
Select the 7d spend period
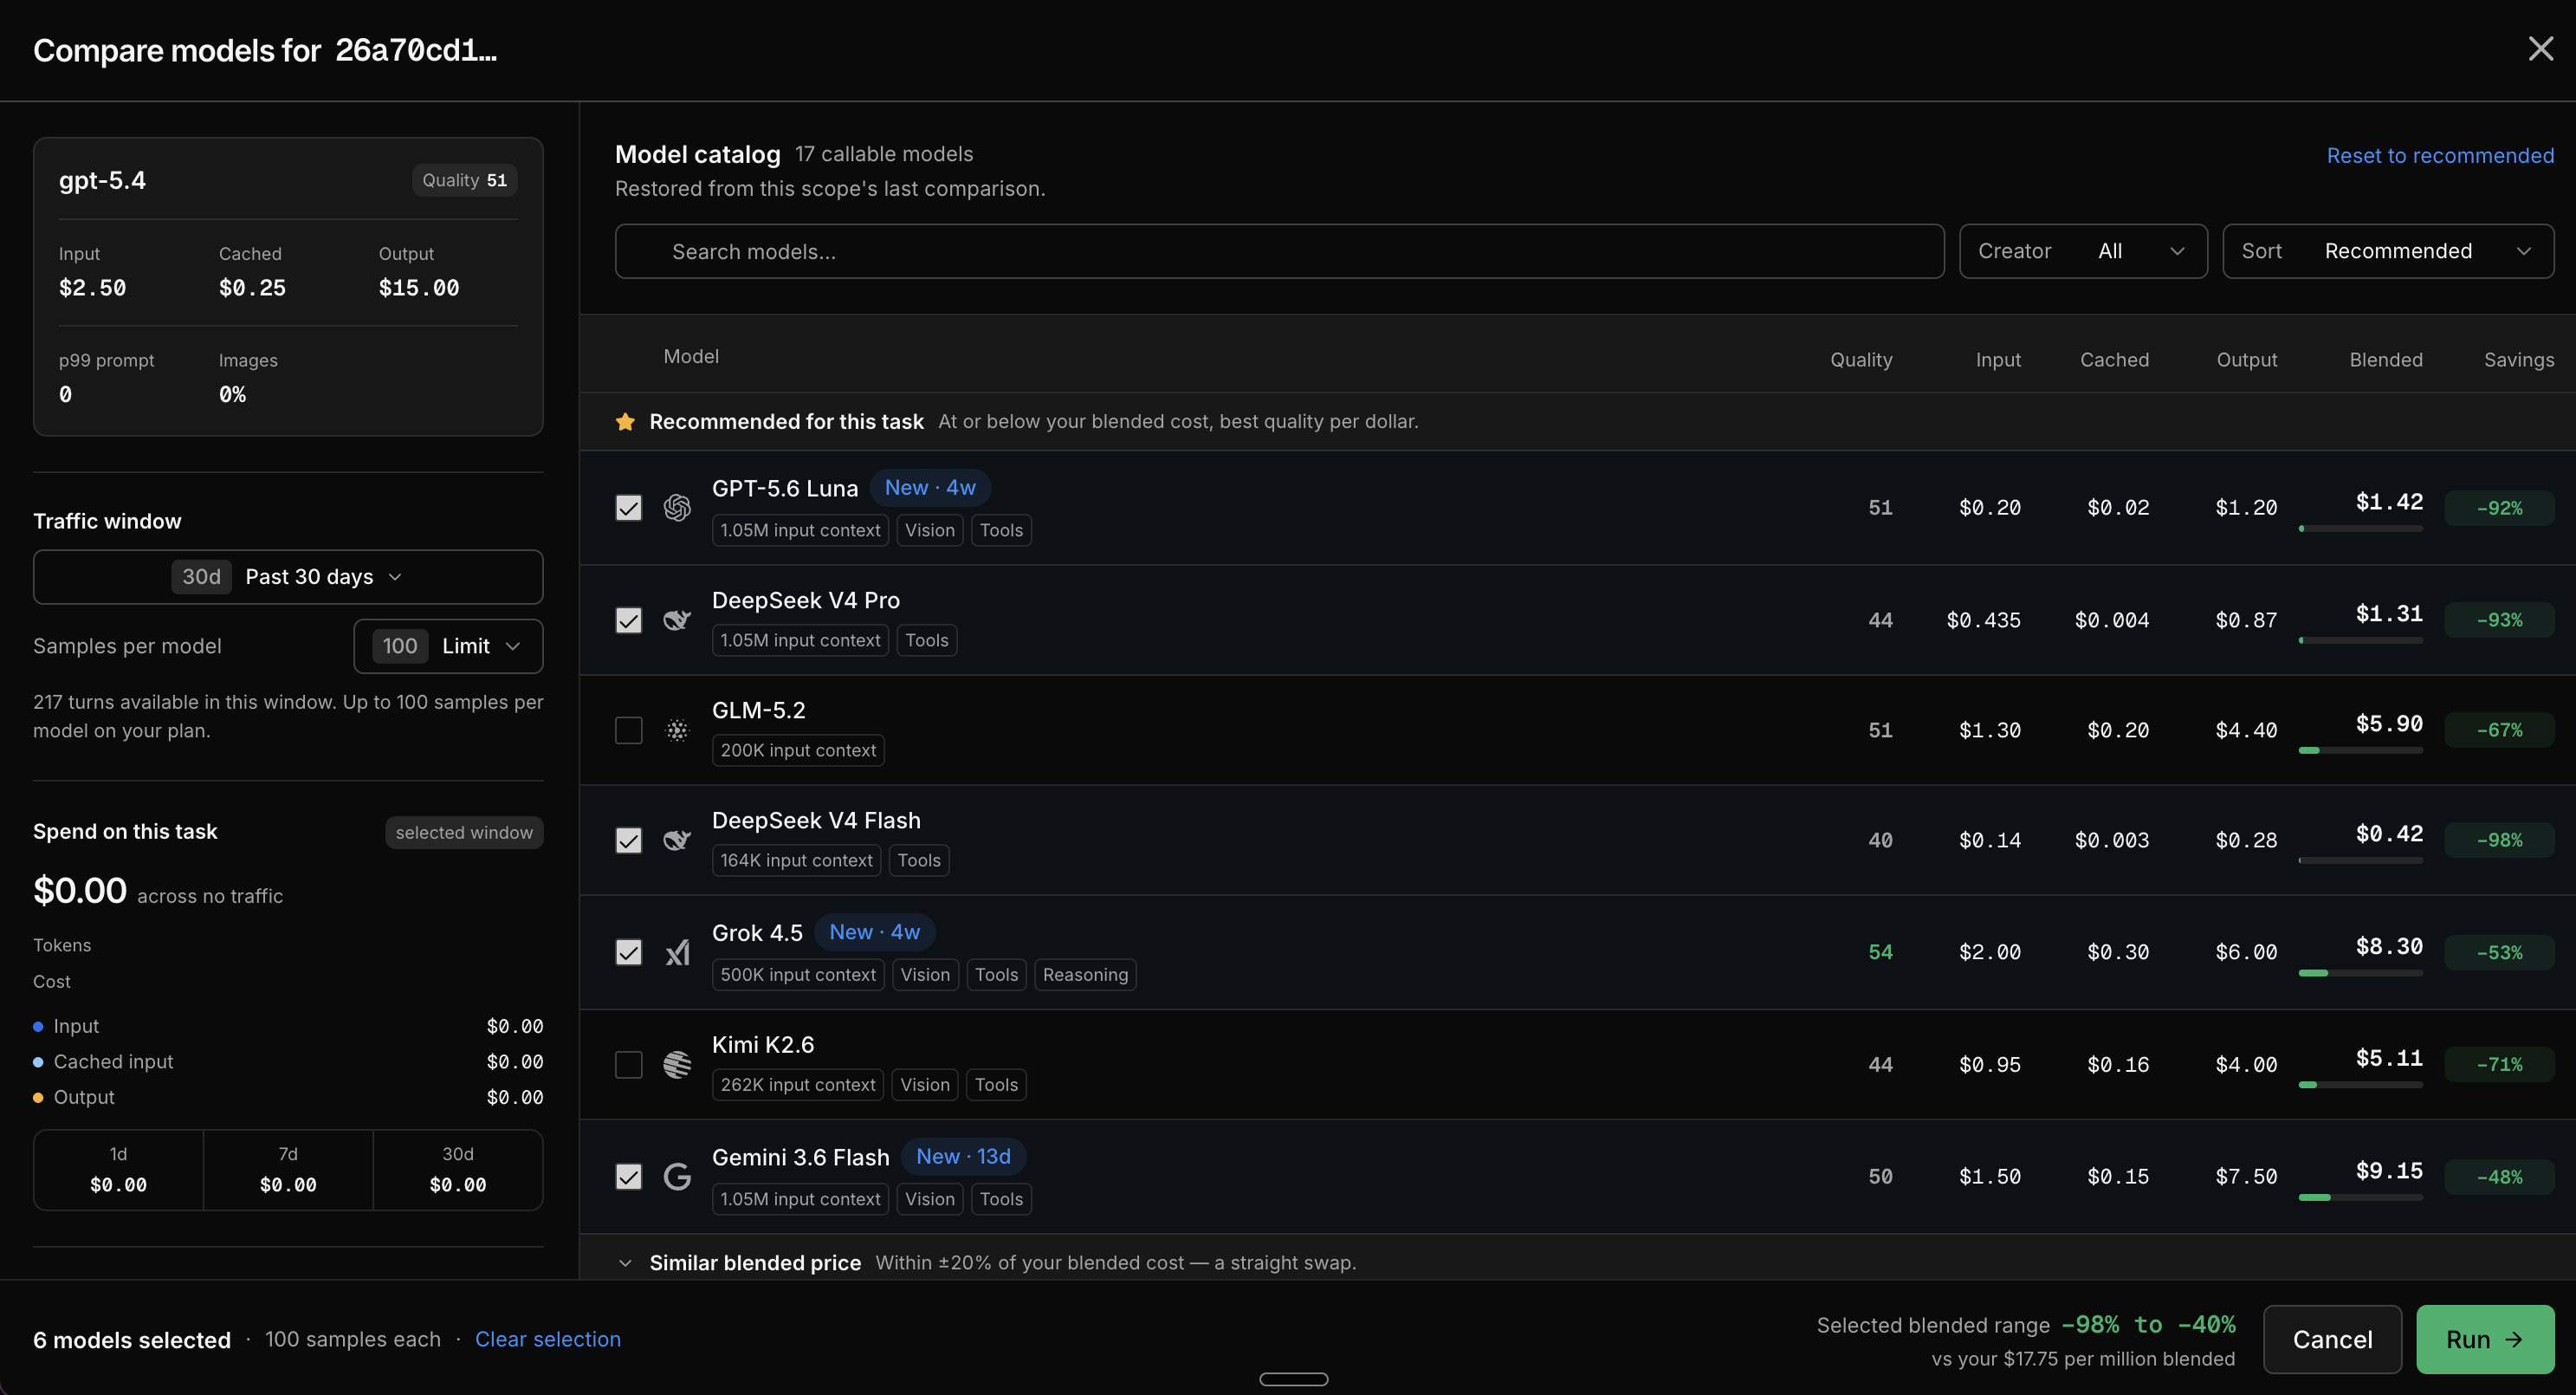click(288, 1170)
